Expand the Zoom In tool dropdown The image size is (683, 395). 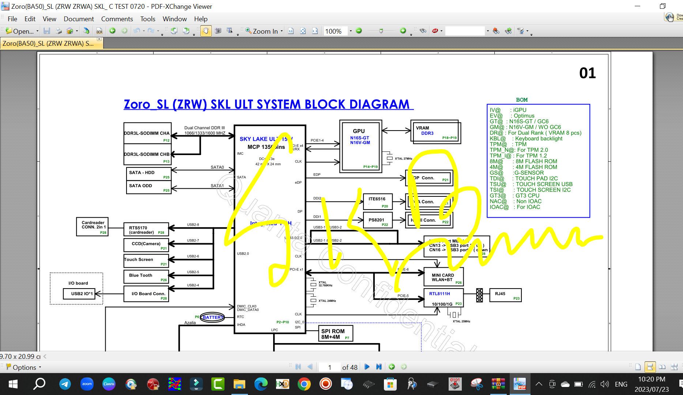[282, 31]
